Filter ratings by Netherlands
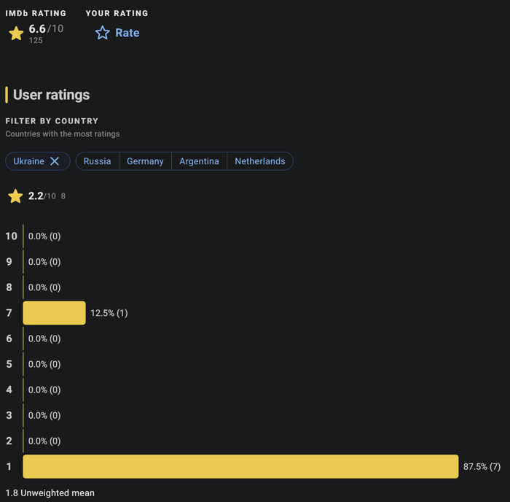Viewport: 510px width, 502px height. (260, 161)
